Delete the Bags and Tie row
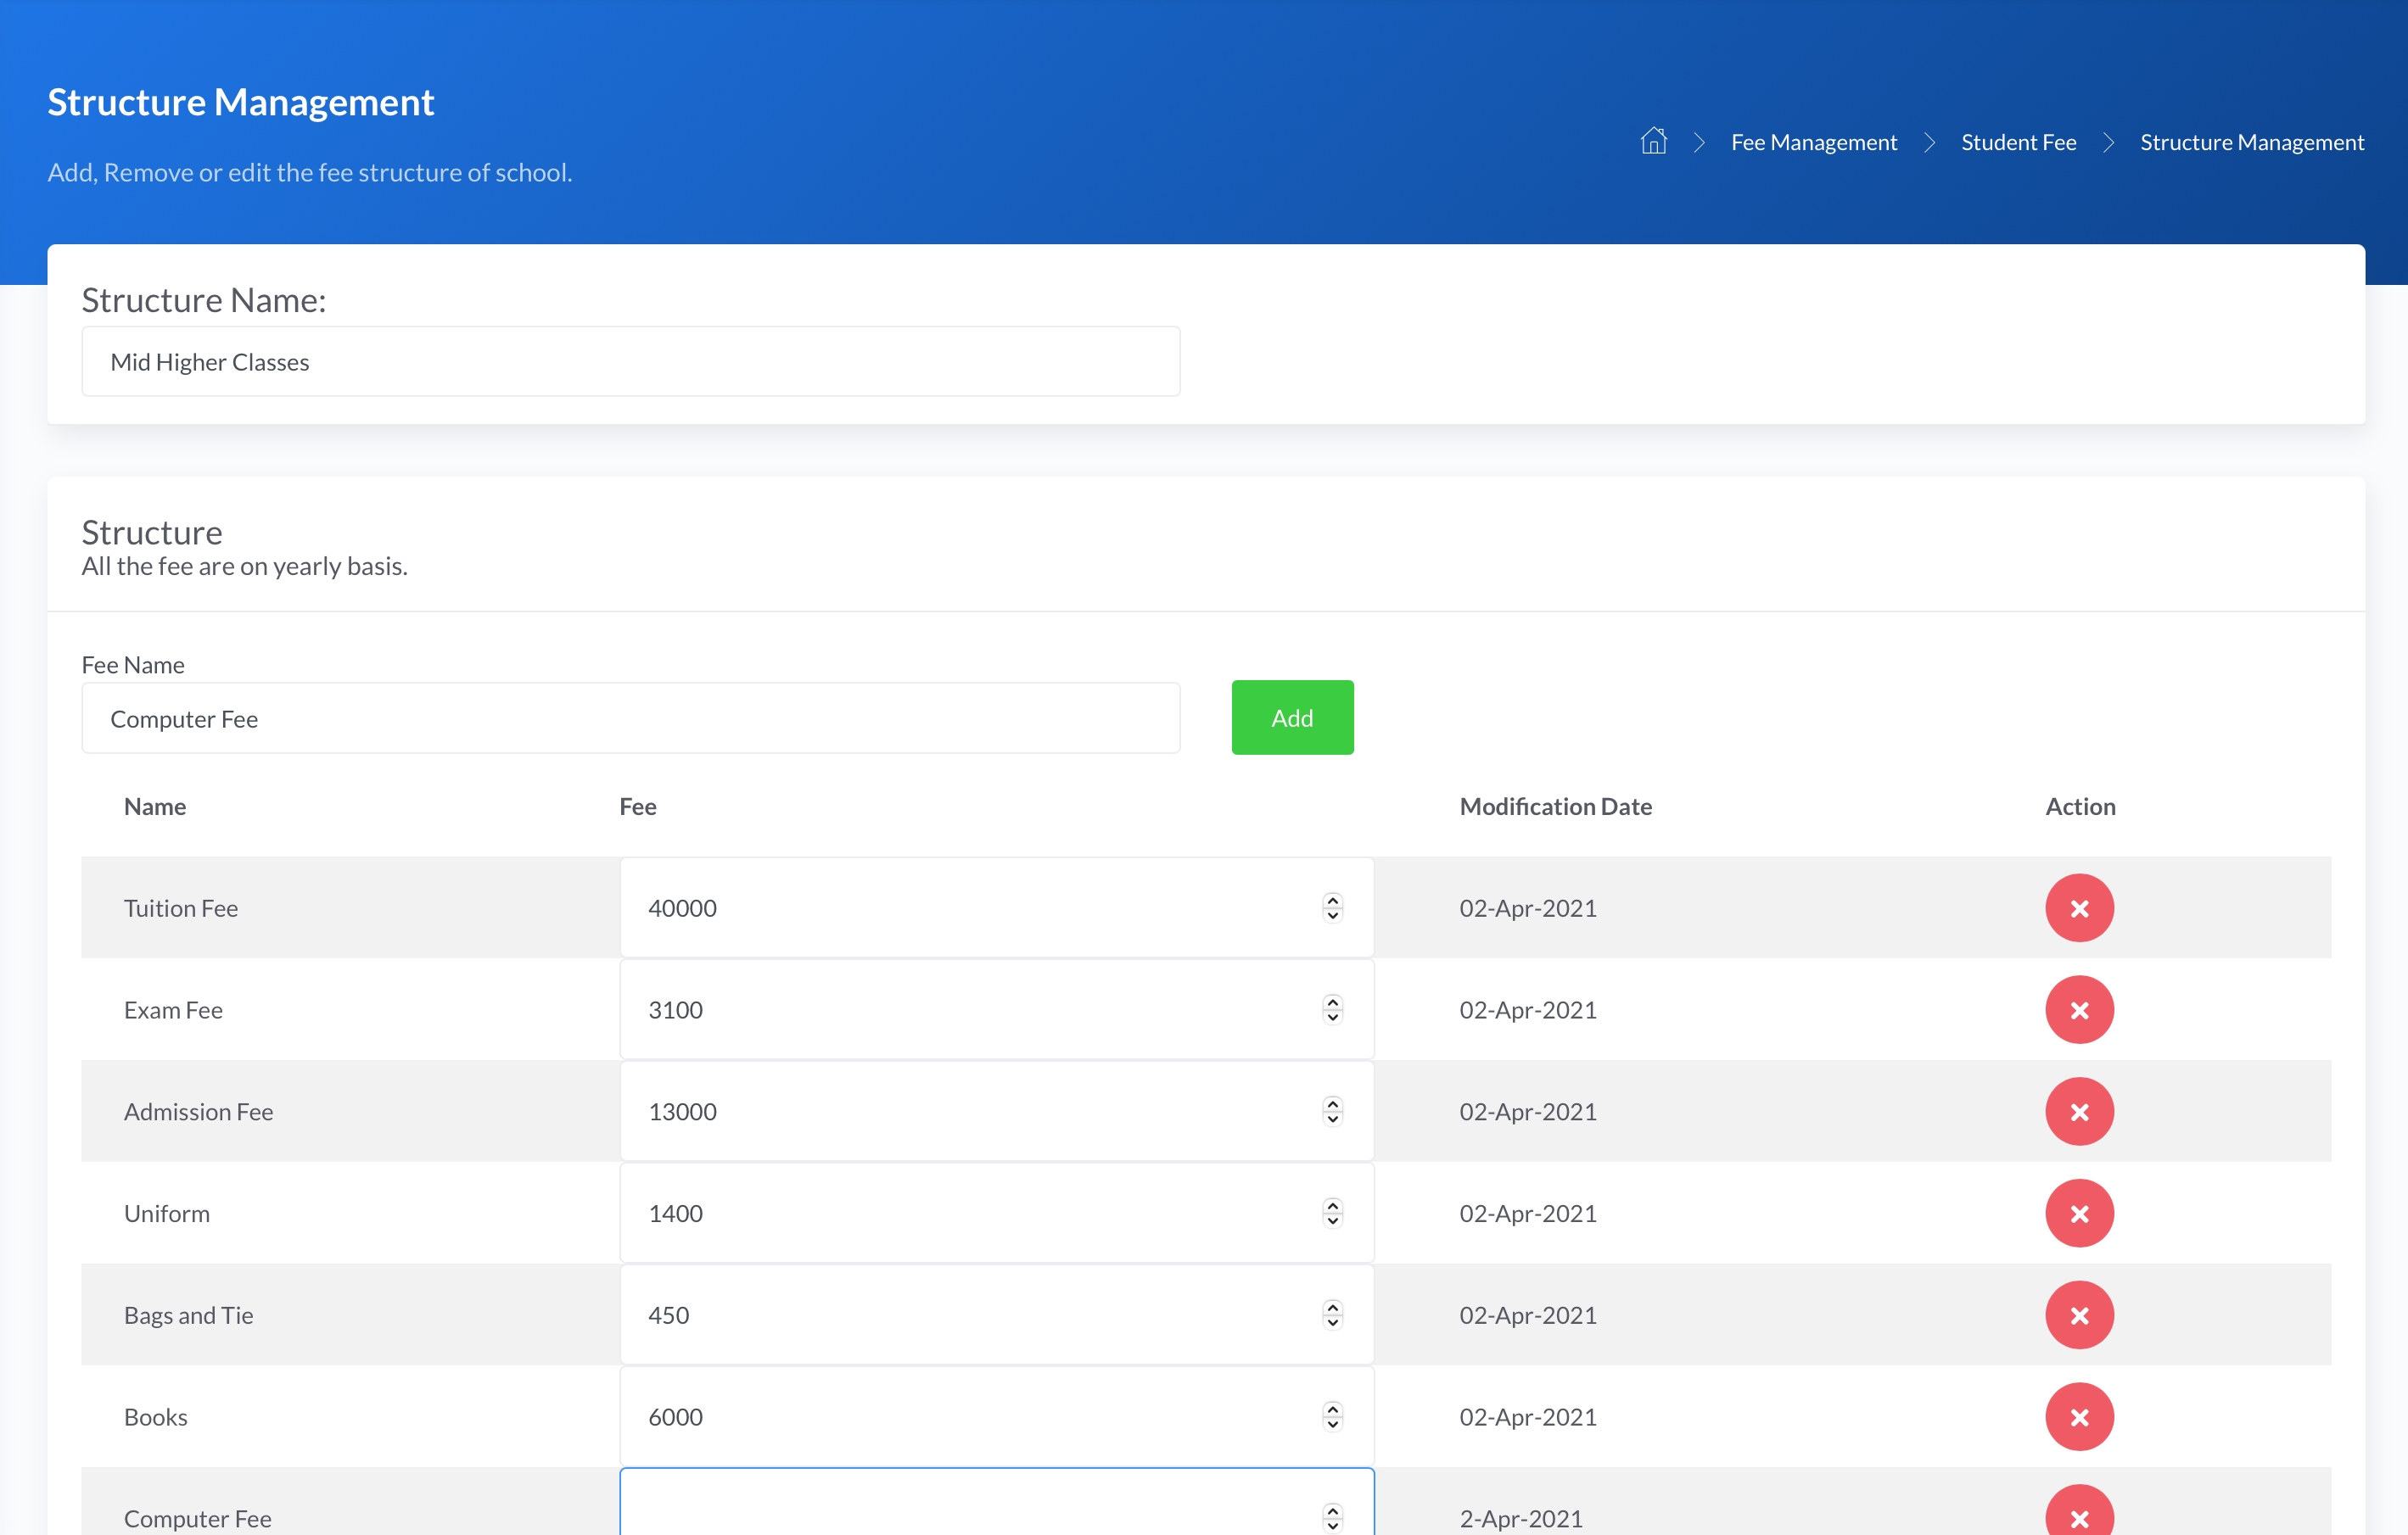The image size is (2408, 1535). point(2078,1315)
